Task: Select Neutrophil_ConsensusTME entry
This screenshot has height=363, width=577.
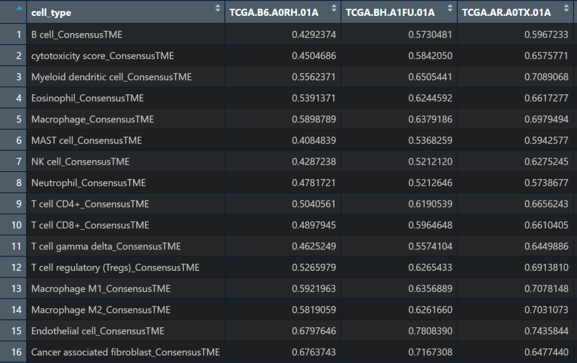Action: [88, 183]
